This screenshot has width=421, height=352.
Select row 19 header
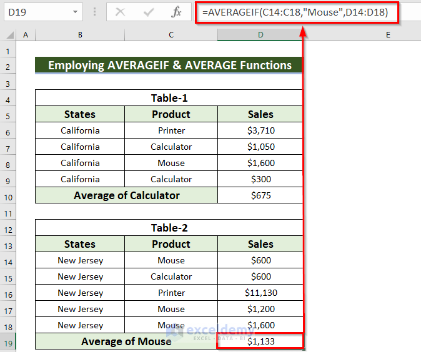click(x=9, y=341)
